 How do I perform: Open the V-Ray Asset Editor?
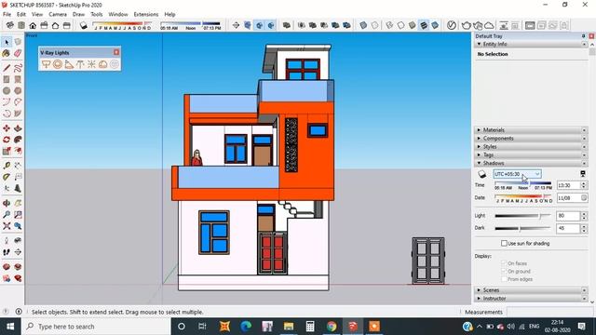click(x=451, y=25)
